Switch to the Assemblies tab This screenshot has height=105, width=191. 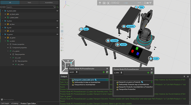click(x=49, y=2)
